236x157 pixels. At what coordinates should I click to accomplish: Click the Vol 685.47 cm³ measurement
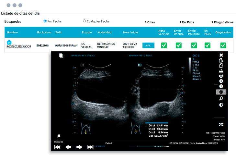click(158, 136)
